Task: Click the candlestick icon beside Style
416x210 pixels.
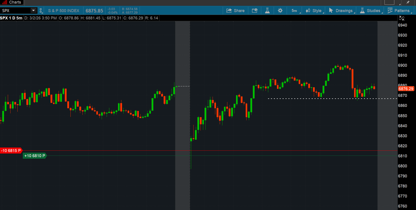Action: [308, 11]
